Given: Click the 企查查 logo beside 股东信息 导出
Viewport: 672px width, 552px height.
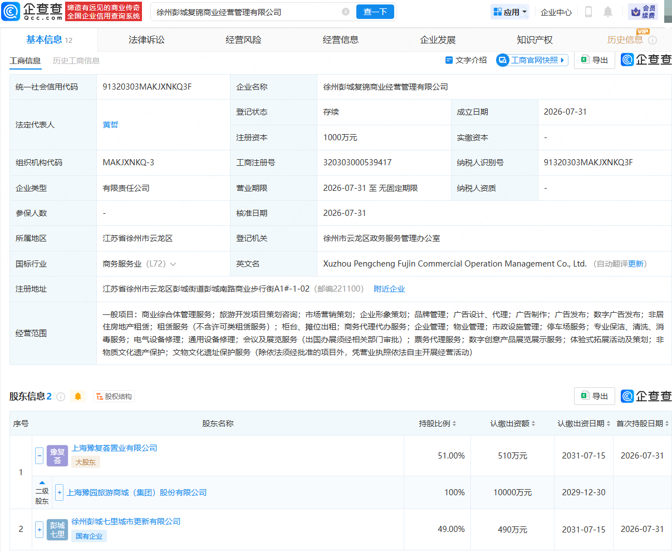Looking at the screenshot, I should (x=646, y=396).
